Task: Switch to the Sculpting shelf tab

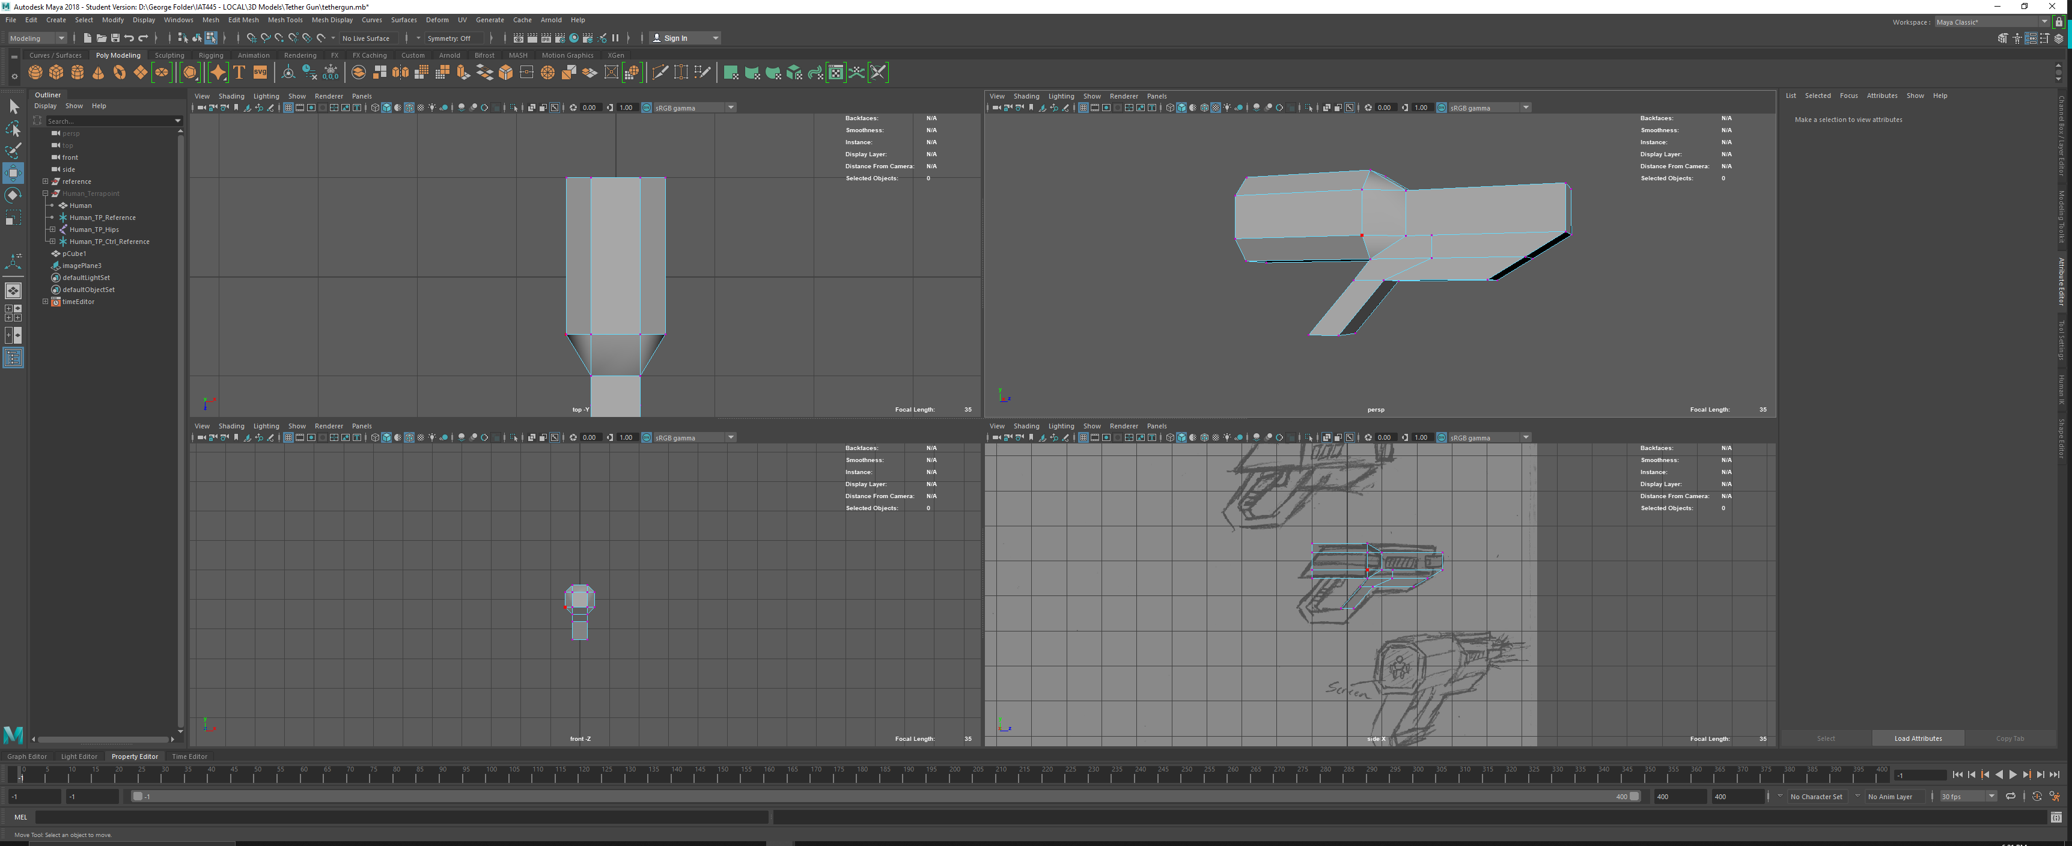Action: (169, 55)
